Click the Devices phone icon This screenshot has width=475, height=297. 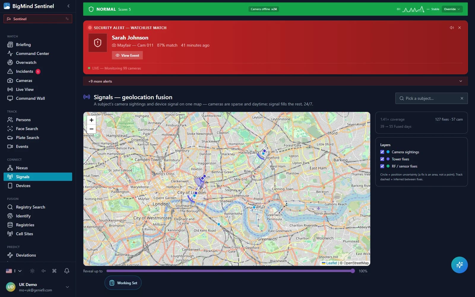pyautogui.click(x=10, y=186)
